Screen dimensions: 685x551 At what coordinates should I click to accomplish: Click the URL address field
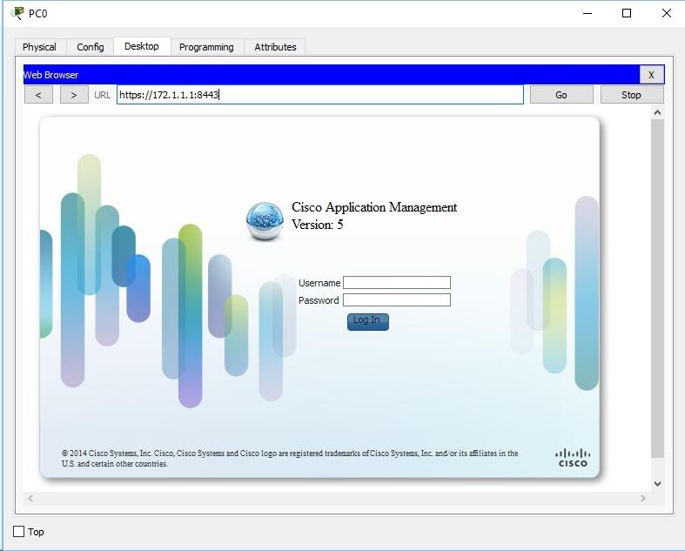click(319, 95)
